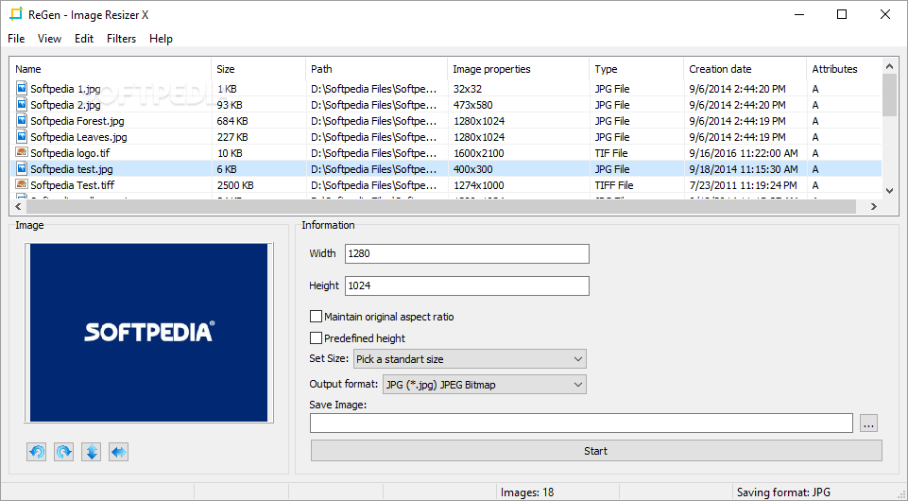
Task: Sort by Image properties column header
Action: (519, 69)
